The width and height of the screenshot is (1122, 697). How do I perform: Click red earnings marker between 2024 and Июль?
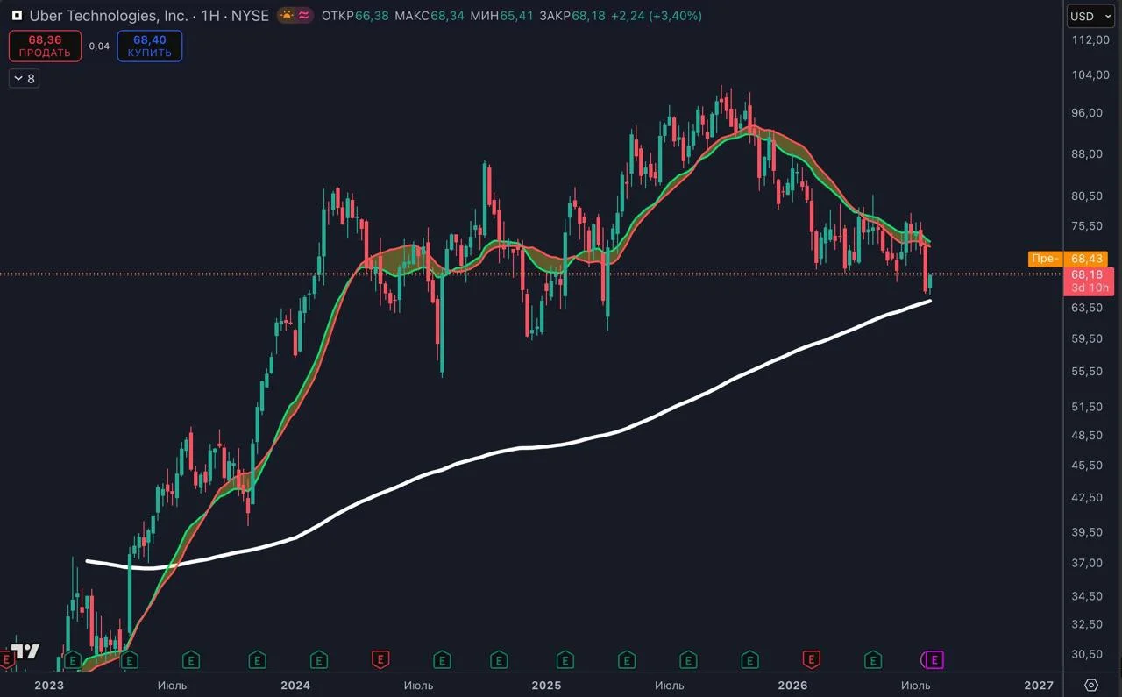coord(380,659)
